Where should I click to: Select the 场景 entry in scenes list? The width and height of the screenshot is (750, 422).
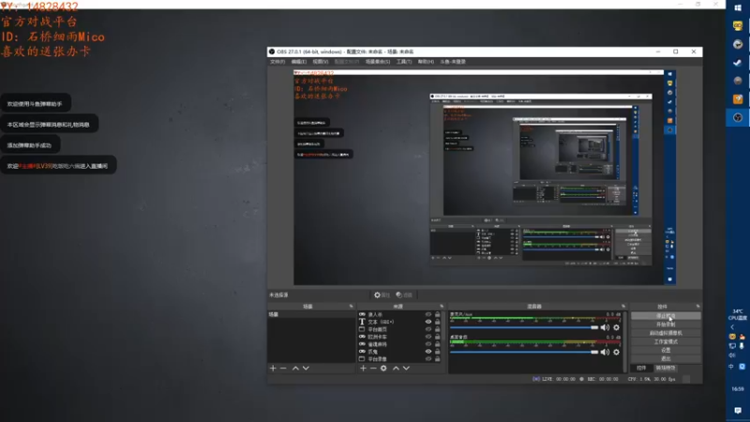(x=311, y=315)
